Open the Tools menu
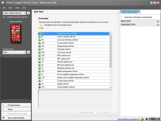Screen dimensions: 161x121 [x=17, y=8]
